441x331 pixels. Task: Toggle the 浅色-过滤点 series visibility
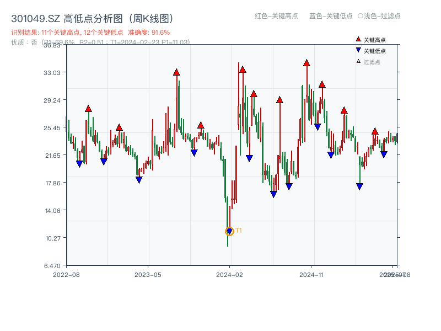point(380,17)
